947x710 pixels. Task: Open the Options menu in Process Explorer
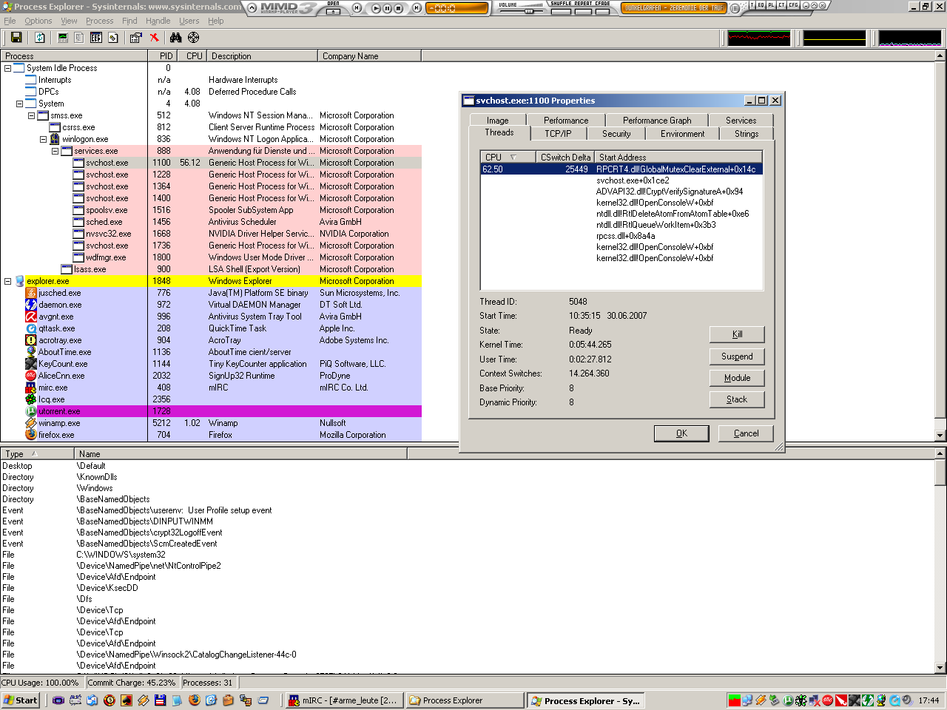(38, 21)
